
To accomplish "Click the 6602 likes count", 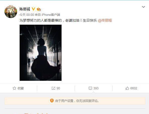I will pyautogui.click(x=134, y=88).
